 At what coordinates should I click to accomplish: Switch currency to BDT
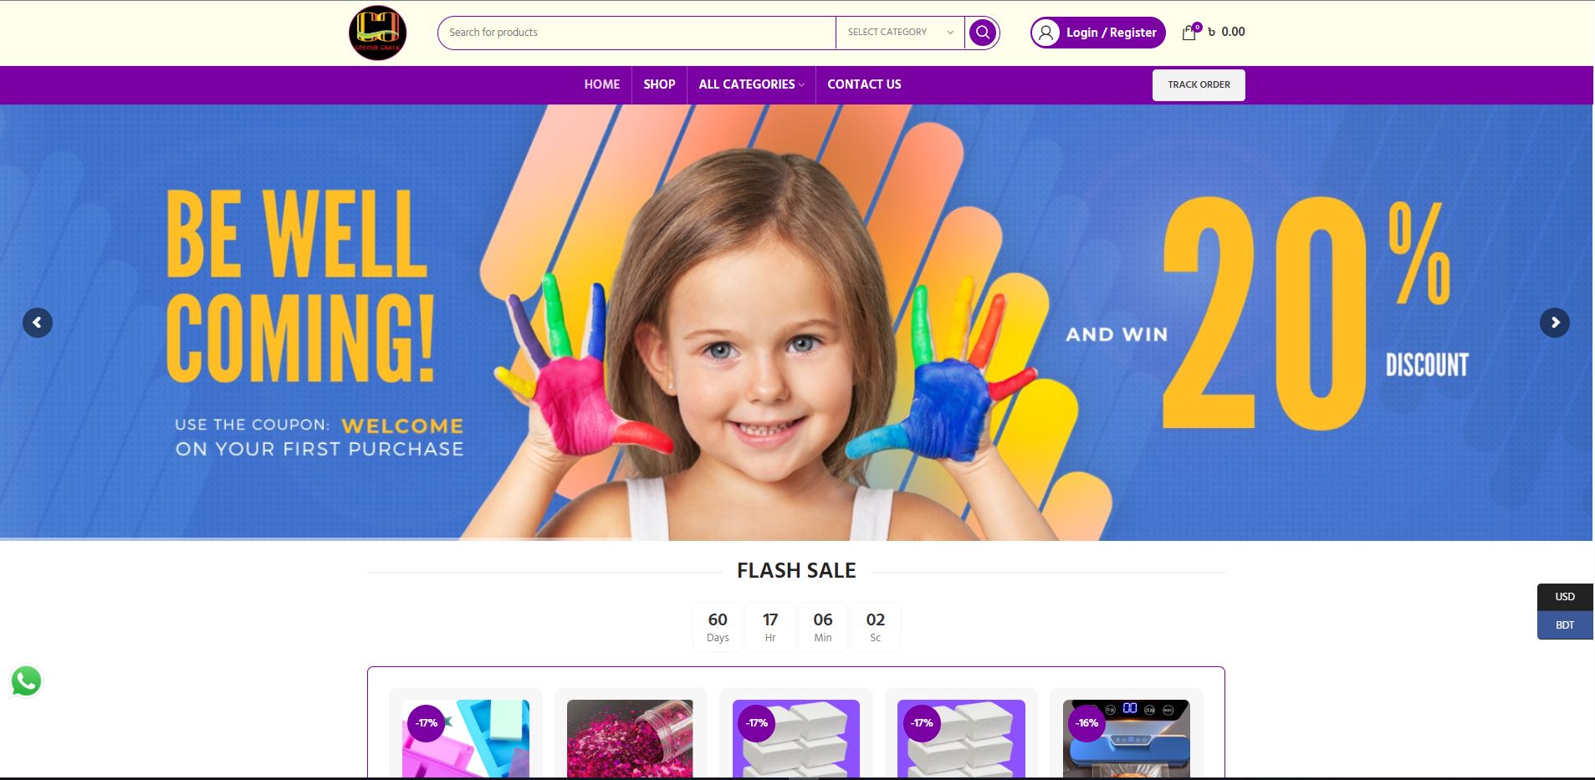pos(1565,625)
